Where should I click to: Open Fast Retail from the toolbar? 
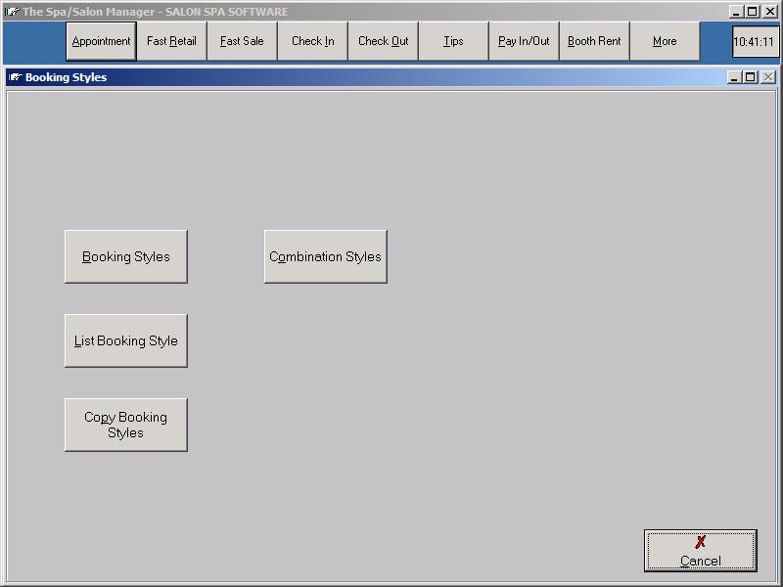(x=171, y=41)
